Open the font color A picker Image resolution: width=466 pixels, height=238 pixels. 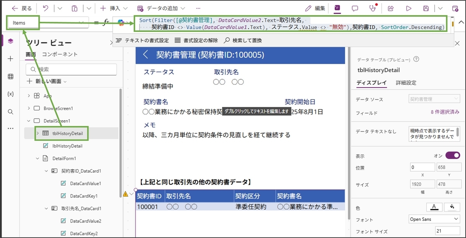pos(435,206)
